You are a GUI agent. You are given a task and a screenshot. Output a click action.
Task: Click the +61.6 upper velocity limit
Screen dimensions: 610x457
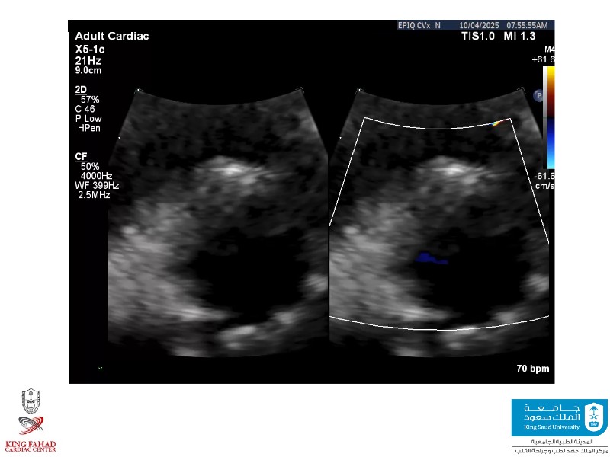click(x=543, y=59)
